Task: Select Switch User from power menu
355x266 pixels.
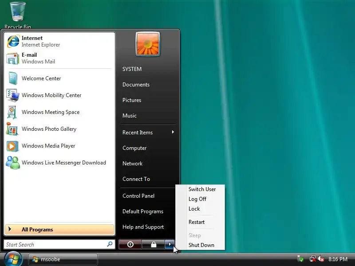Action: [202, 189]
